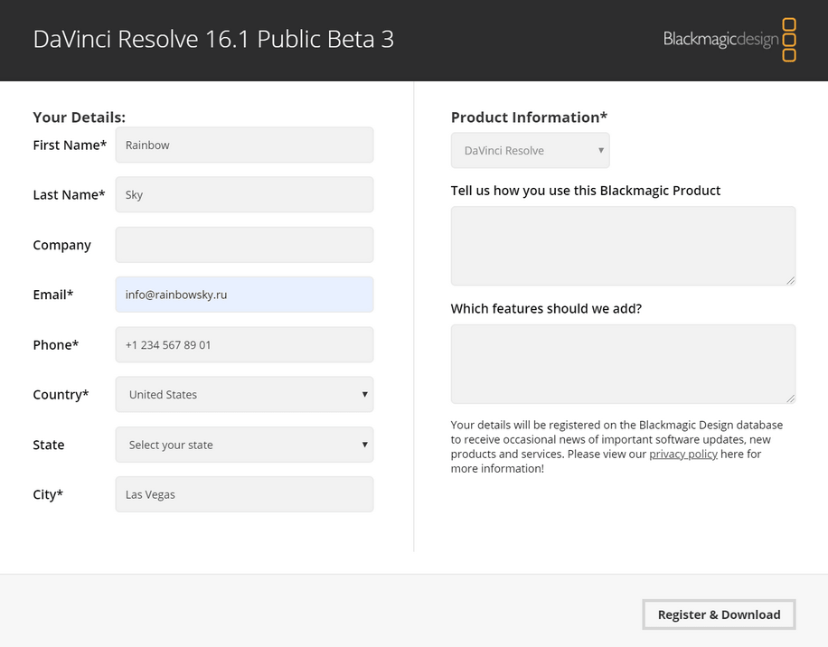This screenshot has height=647, width=828.
Task: Click the feature suggestions text area
Action: coord(623,364)
